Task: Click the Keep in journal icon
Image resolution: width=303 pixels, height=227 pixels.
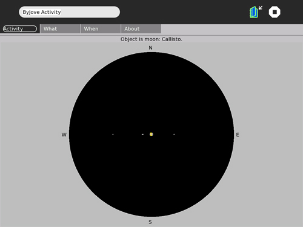Action: [x=256, y=12]
